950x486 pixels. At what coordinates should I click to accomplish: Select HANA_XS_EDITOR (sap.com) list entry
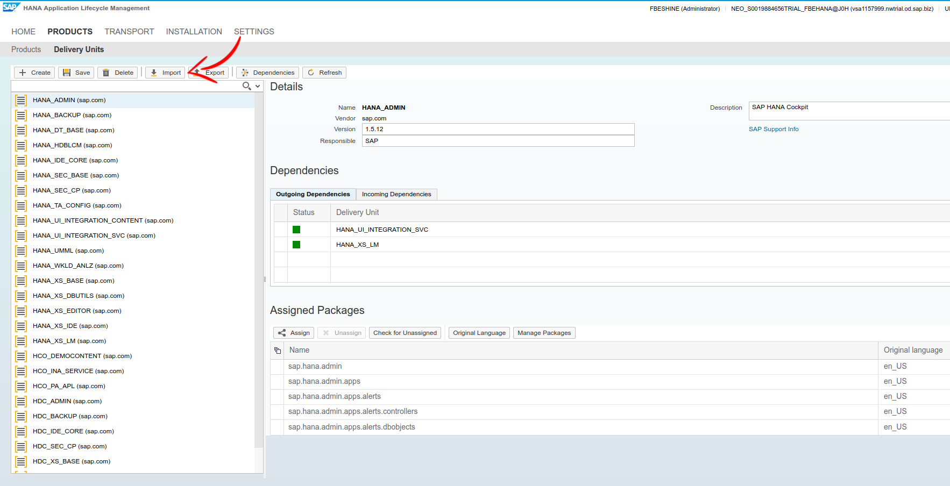(x=133, y=311)
